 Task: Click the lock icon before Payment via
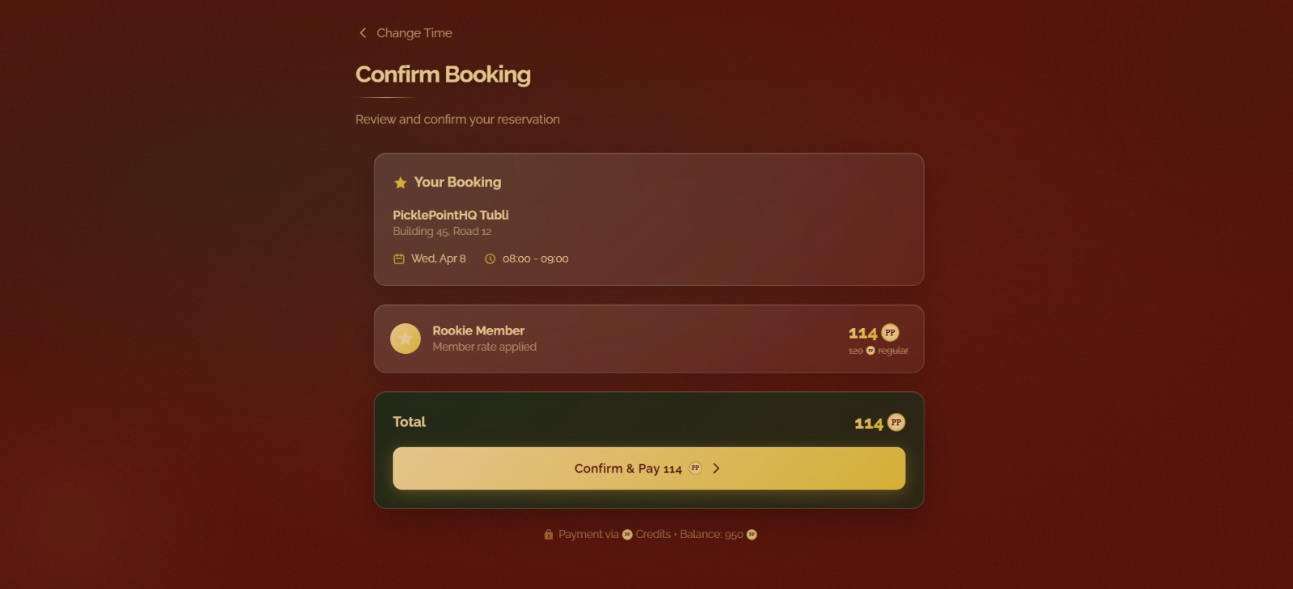(549, 535)
